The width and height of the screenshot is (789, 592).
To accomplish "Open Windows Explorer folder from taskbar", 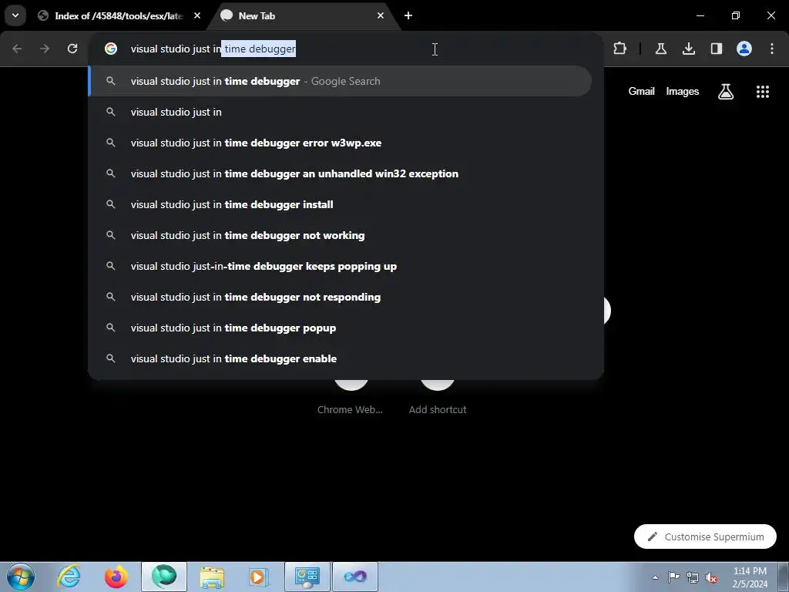I will point(212,577).
